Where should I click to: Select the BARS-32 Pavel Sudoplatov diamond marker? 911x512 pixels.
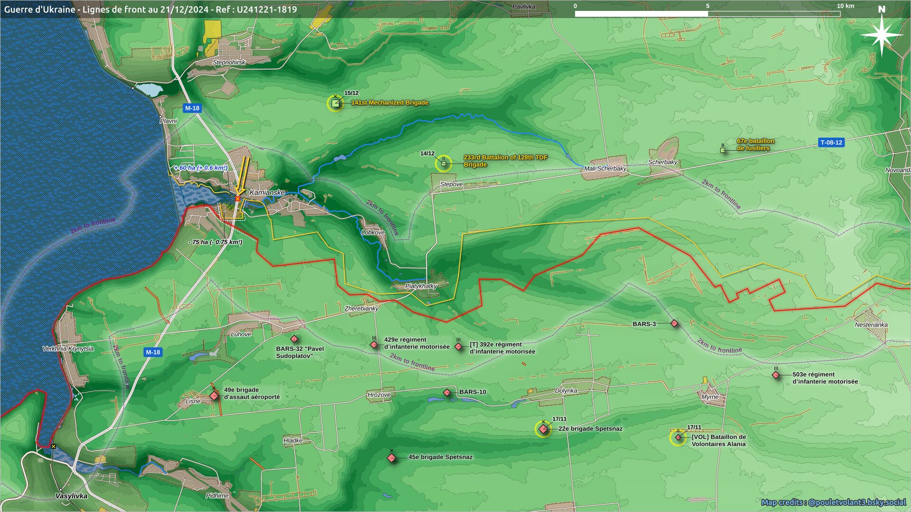[294, 339]
